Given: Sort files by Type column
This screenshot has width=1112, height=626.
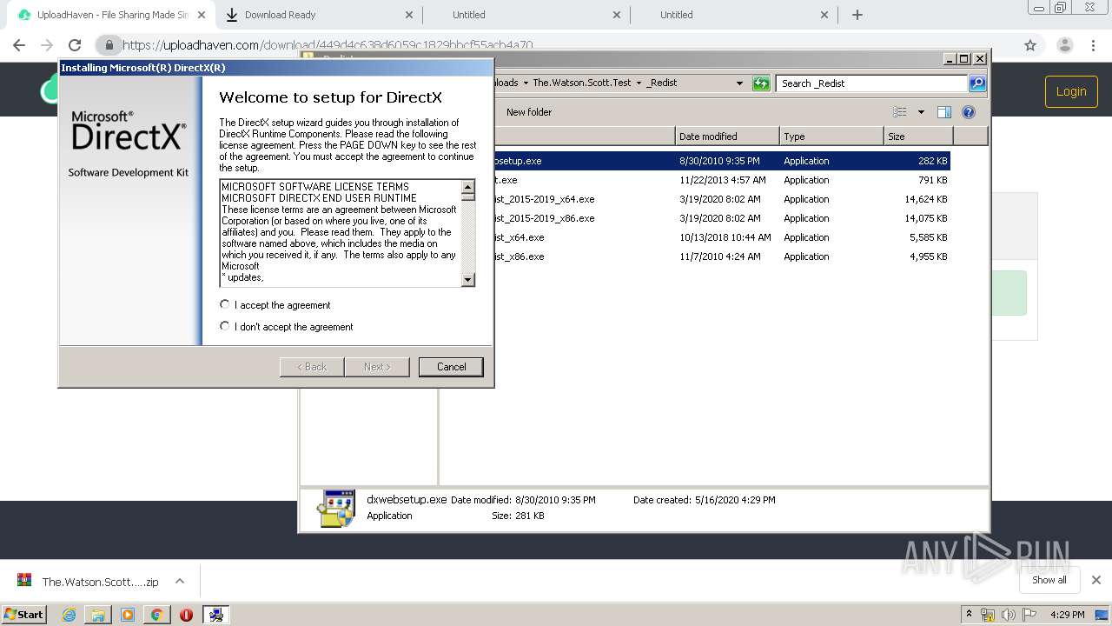Looking at the screenshot, I should coord(831,137).
